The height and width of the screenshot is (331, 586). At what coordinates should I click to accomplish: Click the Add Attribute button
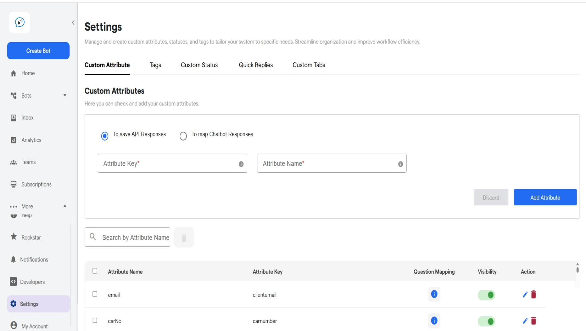pyautogui.click(x=545, y=197)
